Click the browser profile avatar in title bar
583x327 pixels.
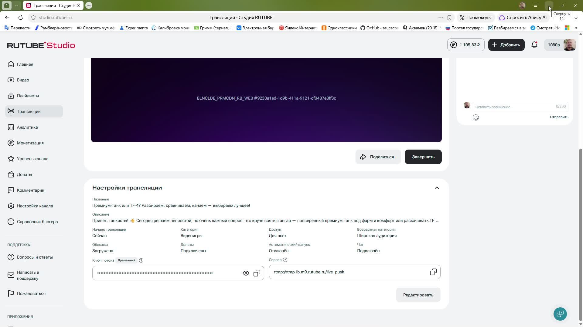point(522,5)
